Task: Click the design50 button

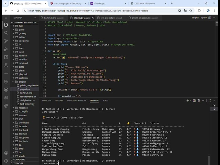Action: click(195, 17)
